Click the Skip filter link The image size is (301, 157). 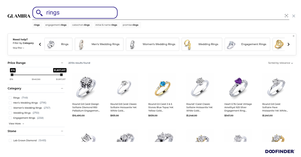coord(18,48)
